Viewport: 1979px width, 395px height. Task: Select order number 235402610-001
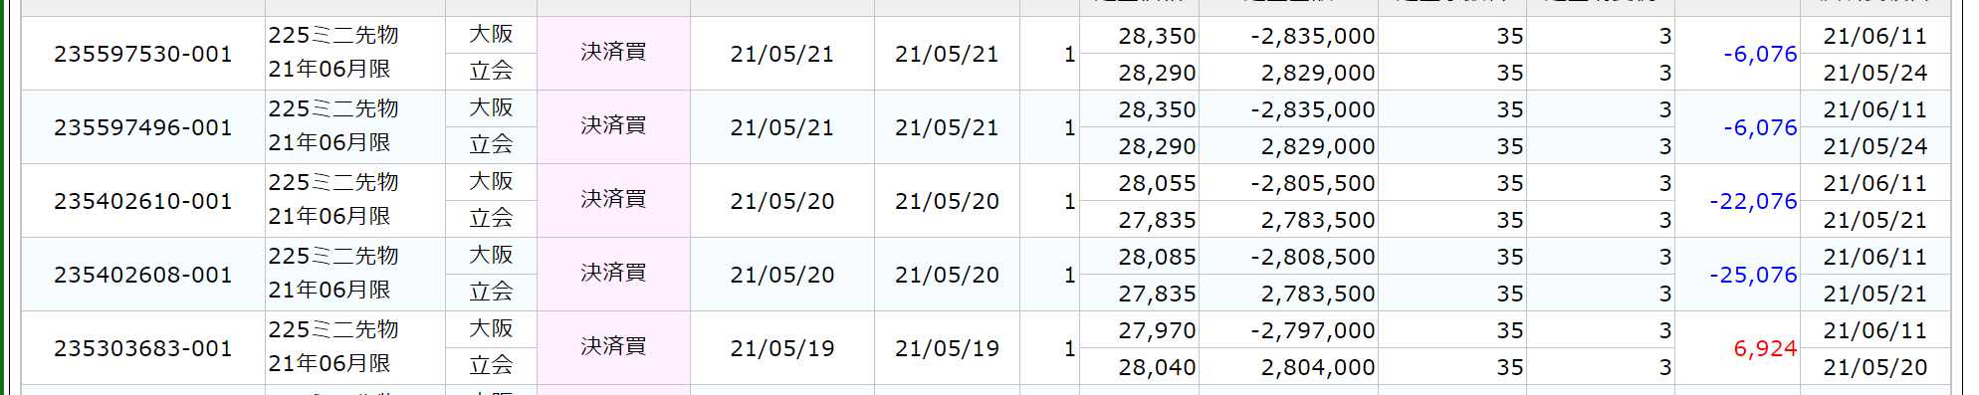[x=143, y=201]
